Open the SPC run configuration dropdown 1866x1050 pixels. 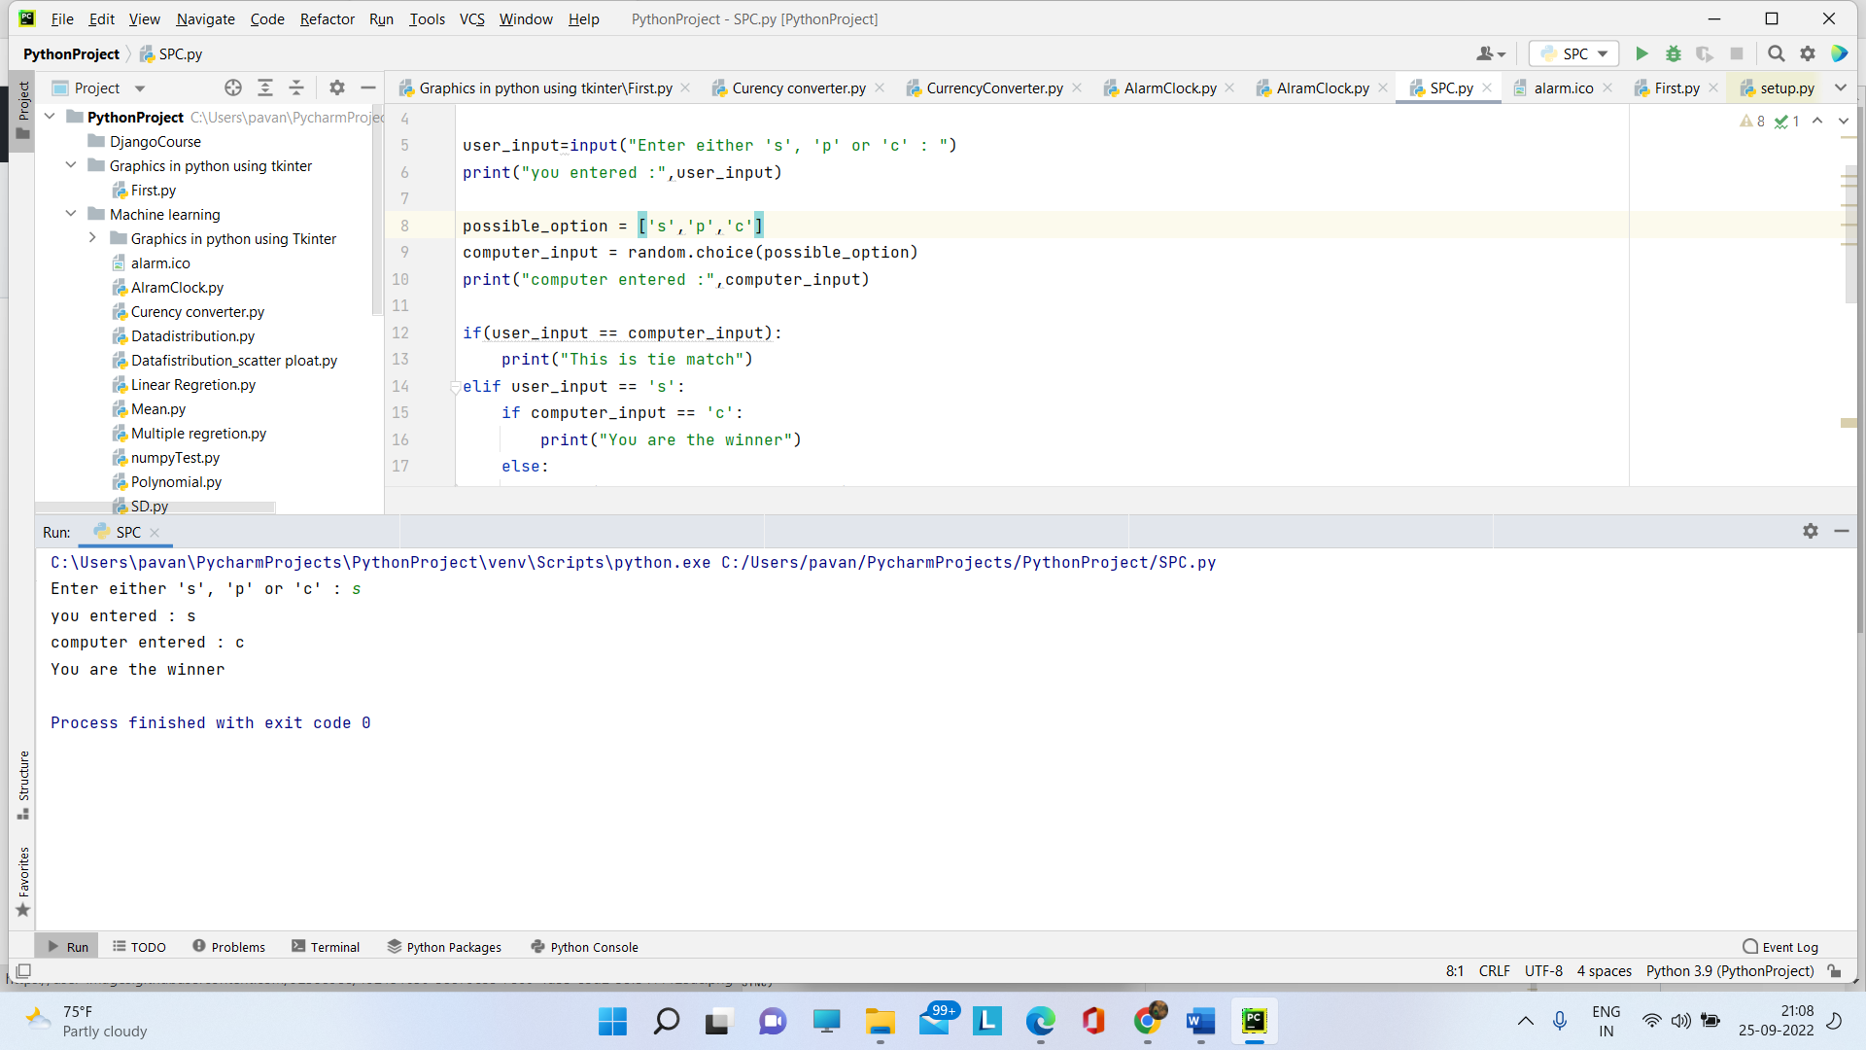click(x=1573, y=53)
